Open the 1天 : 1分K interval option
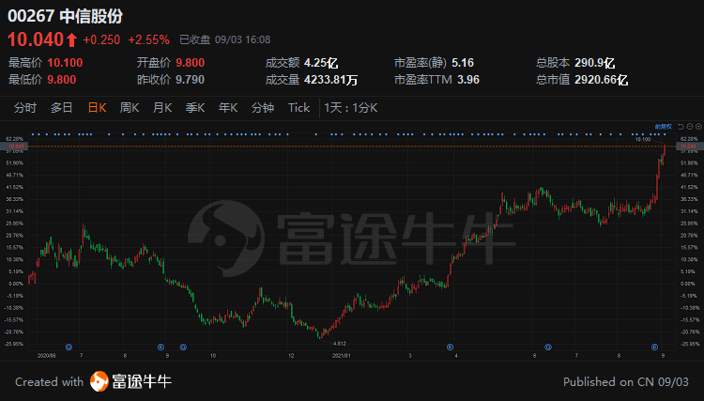This screenshot has height=401, width=704. coord(351,108)
